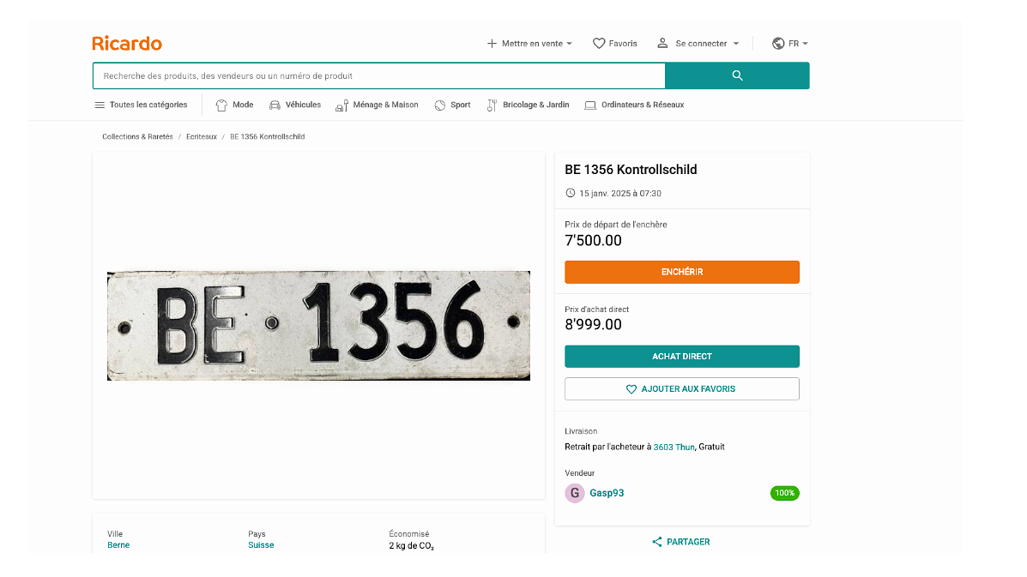The image size is (1027, 577).
Task: Expand the Mettre en vente dropdown
Action: pyautogui.click(x=529, y=44)
